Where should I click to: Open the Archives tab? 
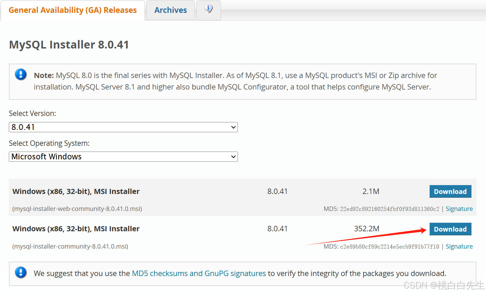click(x=170, y=10)
